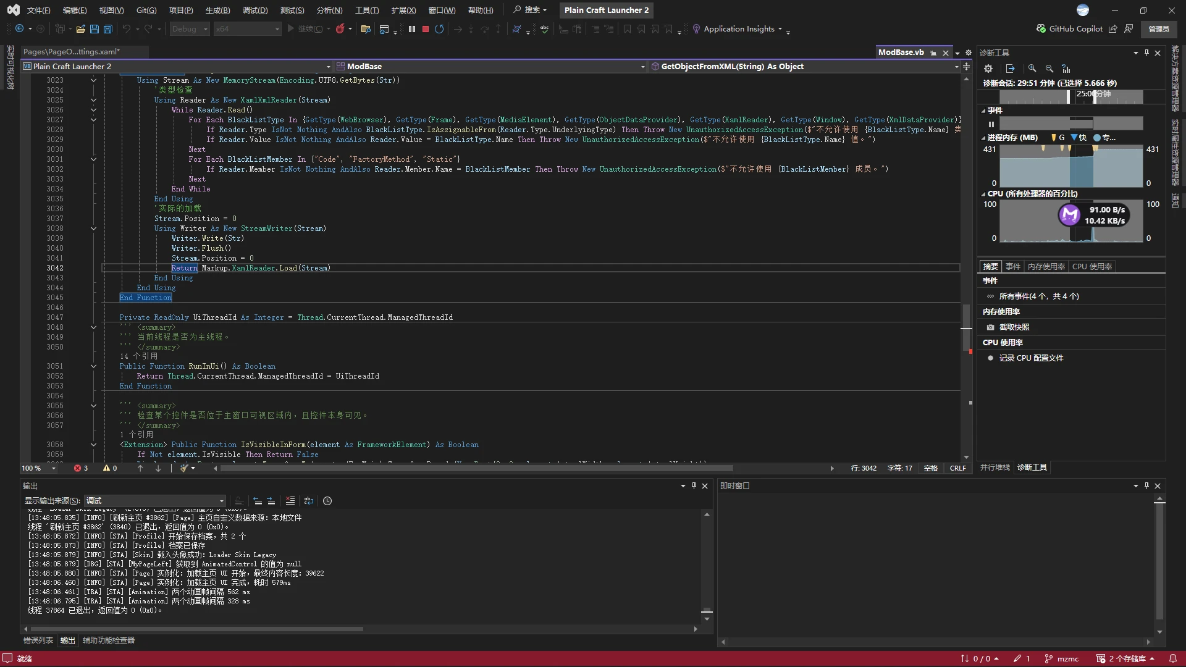Open the 调试(D) menu
The width and height of the screenshot is (1186, 667).
[x=255, y=10]
